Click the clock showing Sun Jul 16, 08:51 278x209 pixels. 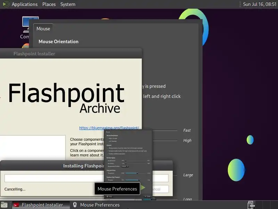click(x=260, y=4)
